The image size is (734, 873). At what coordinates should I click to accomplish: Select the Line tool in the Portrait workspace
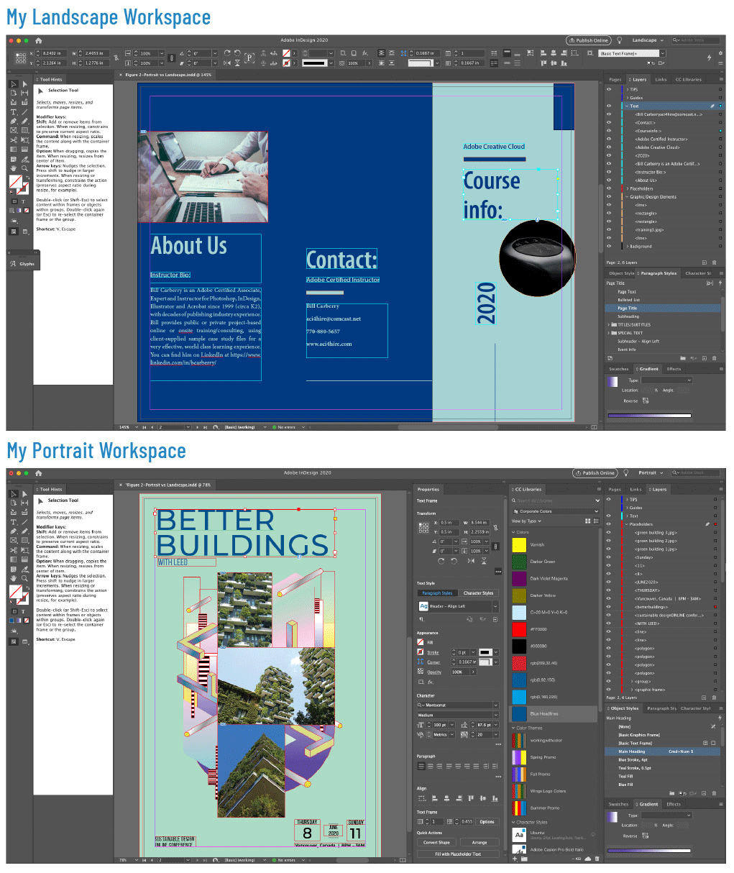[x=24, y=522]
